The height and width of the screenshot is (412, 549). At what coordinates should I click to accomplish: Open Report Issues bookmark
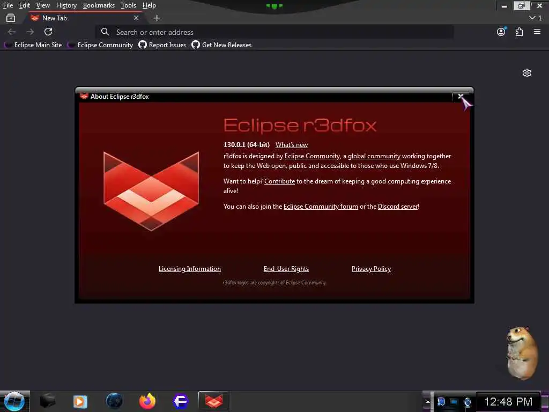(162, 45)
